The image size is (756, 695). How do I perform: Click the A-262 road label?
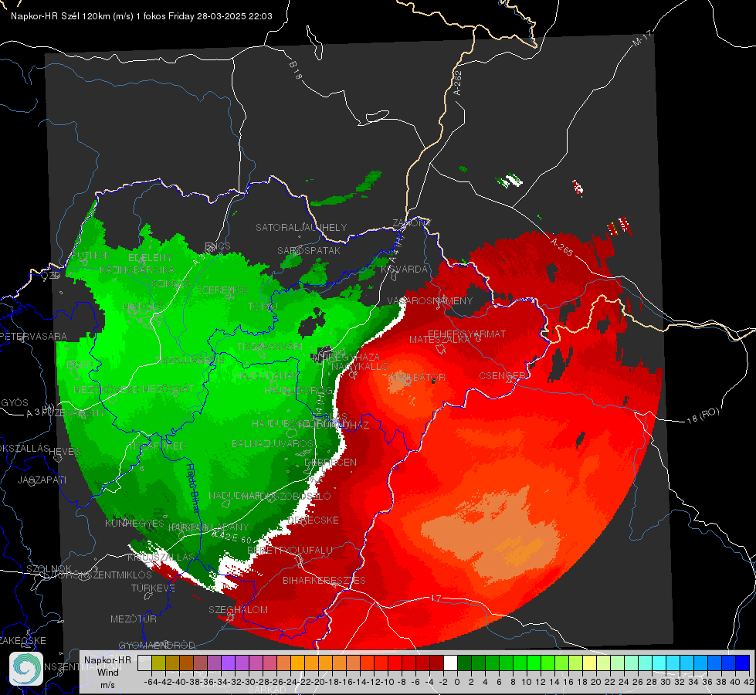[458, 83]
